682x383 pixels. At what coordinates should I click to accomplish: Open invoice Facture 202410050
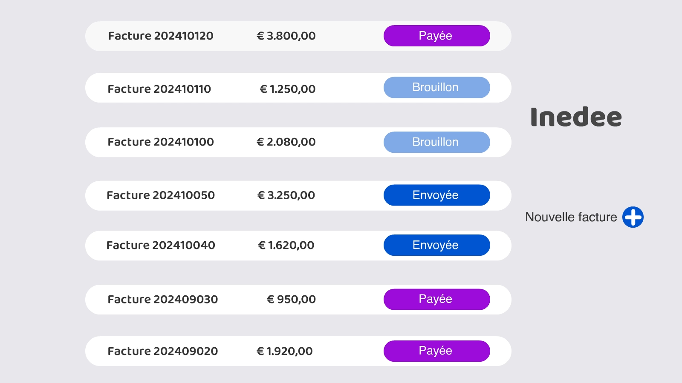click(161, 195)
